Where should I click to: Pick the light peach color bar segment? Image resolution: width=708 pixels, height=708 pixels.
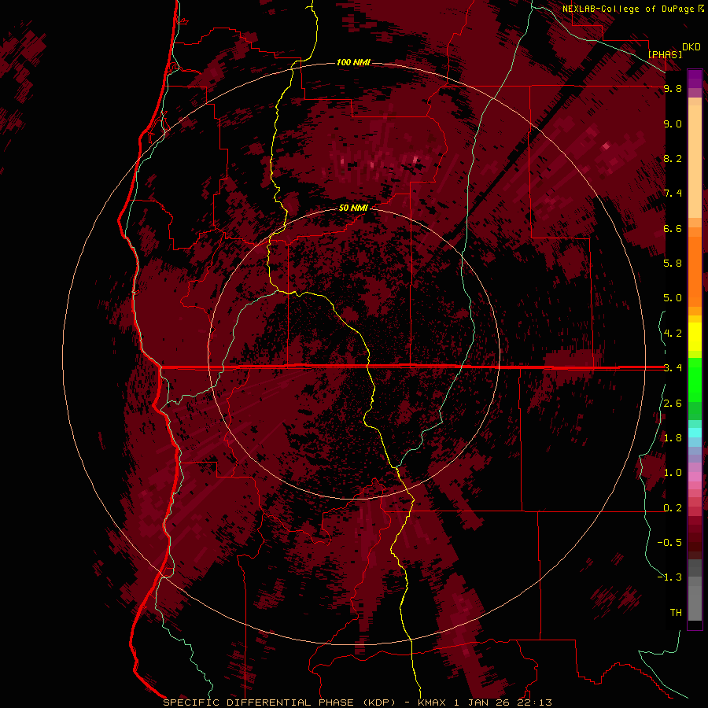695,161
